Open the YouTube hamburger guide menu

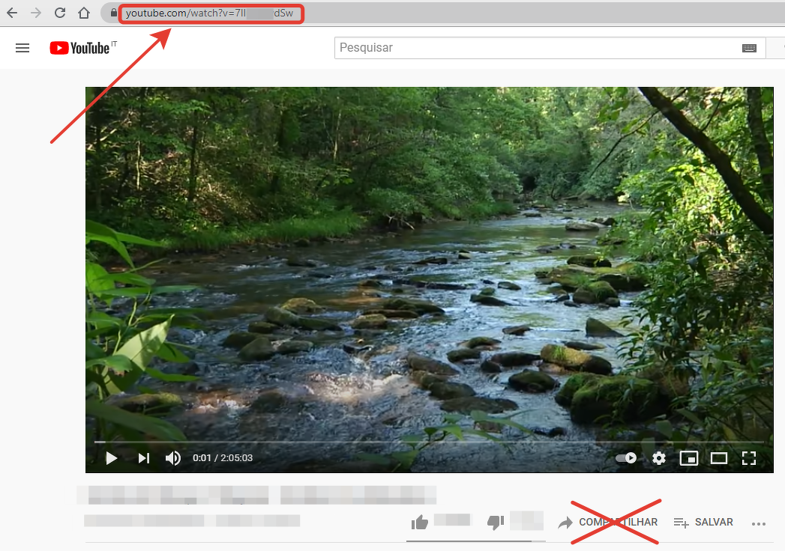pyautogui.click(x=22, y=48)
